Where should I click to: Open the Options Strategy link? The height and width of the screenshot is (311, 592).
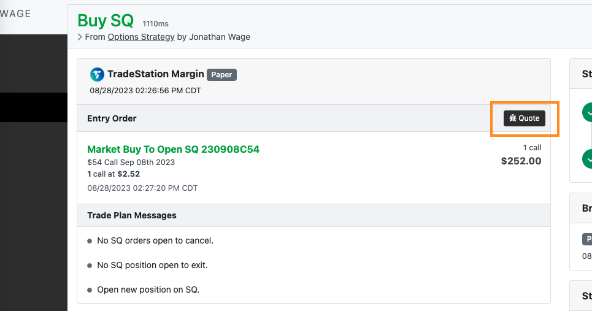point(141,37)
